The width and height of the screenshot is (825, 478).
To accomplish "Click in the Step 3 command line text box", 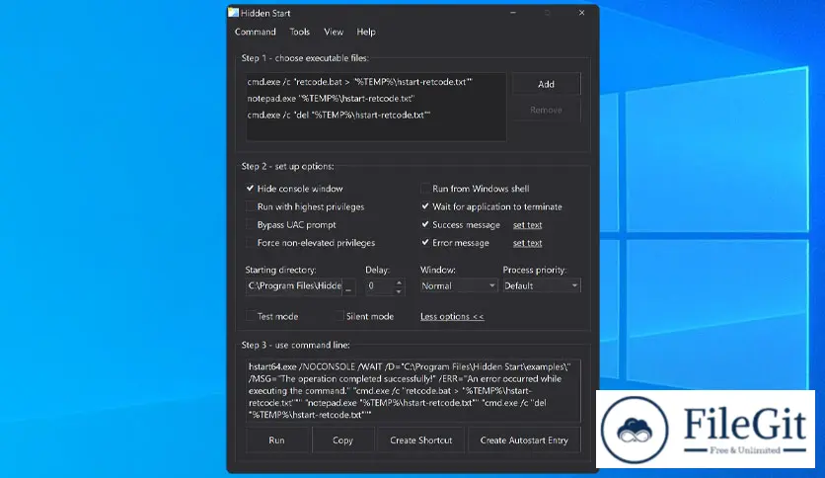I will (413, 391).
